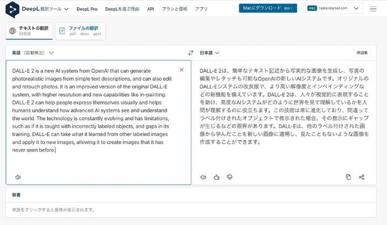
Task: Click the globe icon on text translation tab
Action: (x=12, y=31)
